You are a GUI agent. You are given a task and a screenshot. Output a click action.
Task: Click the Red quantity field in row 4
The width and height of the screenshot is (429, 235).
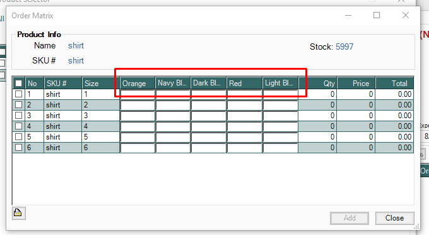pyautogui.click(x=244, y=126)
